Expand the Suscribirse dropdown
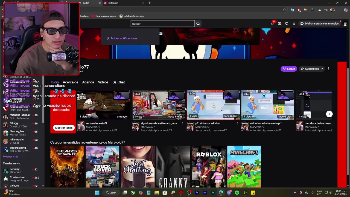350x197 pixels. (x=312, y=69)
